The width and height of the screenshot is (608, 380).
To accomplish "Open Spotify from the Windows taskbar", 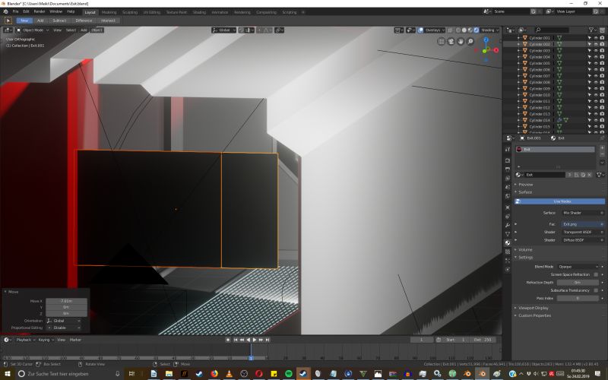I will 289,374.
